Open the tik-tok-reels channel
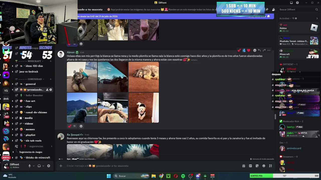Screen dimensions: 321x180 coord(34,141)
